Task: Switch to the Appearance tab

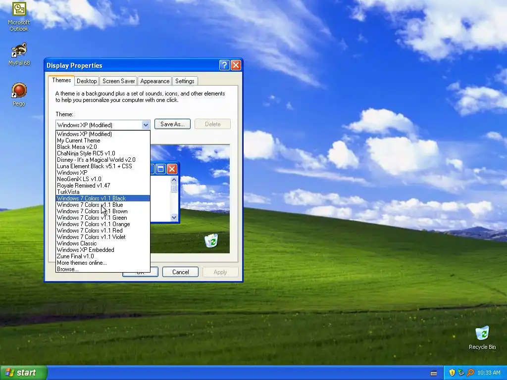Action: 155,81
